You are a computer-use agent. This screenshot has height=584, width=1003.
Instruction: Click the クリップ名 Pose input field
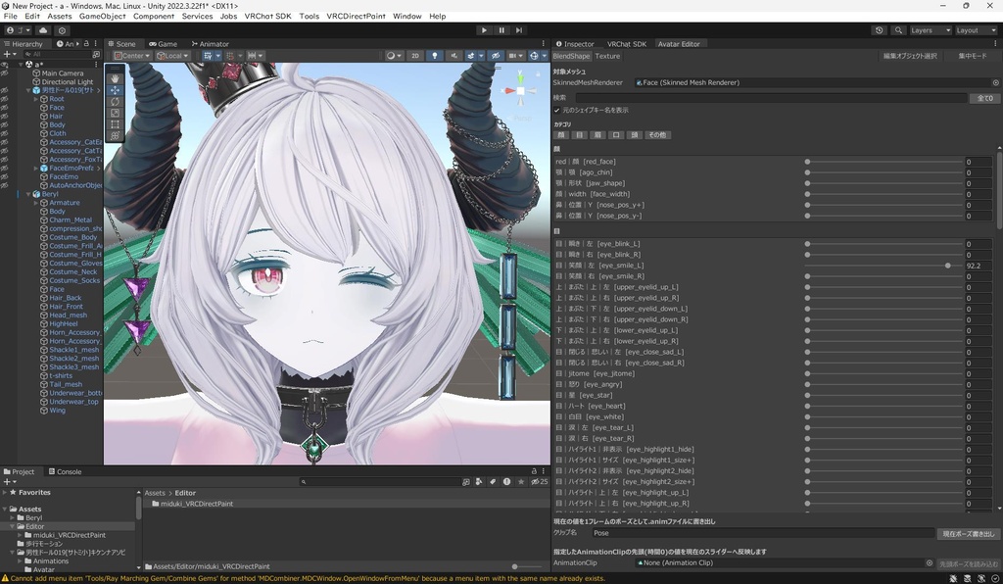click(762, 533)
